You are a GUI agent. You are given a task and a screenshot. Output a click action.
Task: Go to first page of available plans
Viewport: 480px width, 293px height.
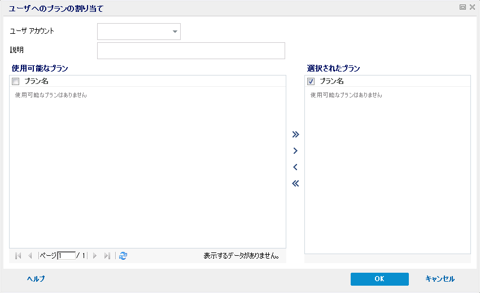click(18, 256)
